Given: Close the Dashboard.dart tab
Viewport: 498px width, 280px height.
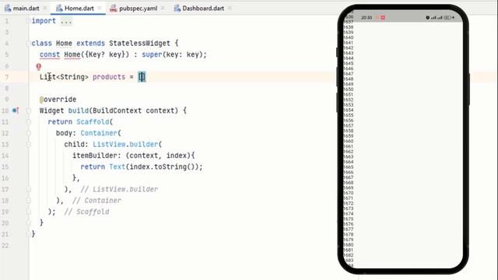Looking at the screenshot, I should pos(230,9).
